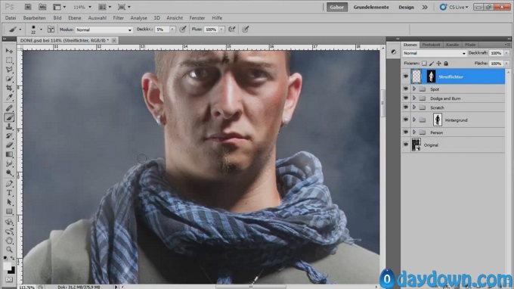This screenshot has width=514, height=289.
Task: Select the Pen tool
Action: tap(9, 184)
